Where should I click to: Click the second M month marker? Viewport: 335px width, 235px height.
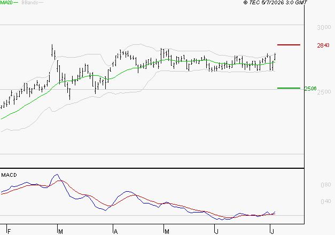[167, 232]
